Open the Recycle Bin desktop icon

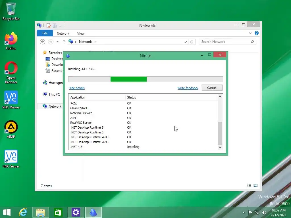[x=11, y=11]
